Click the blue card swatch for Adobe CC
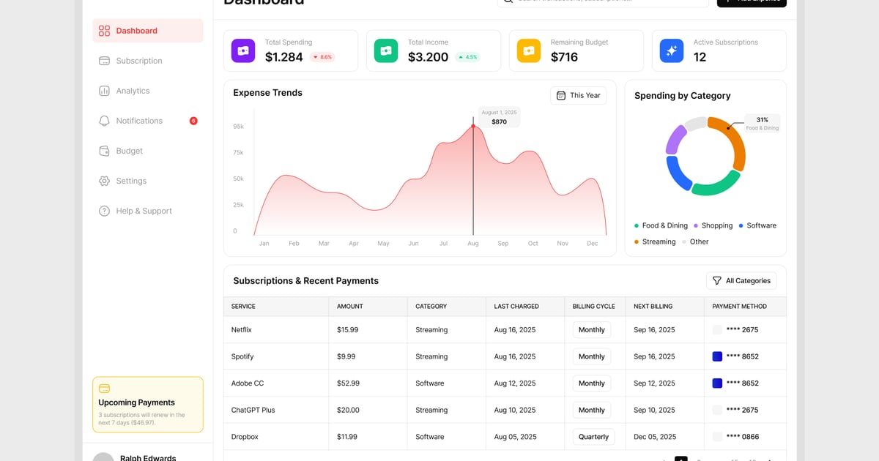This screenshot has height=461, width=879. pyautogui.click(x=717, y=383)
